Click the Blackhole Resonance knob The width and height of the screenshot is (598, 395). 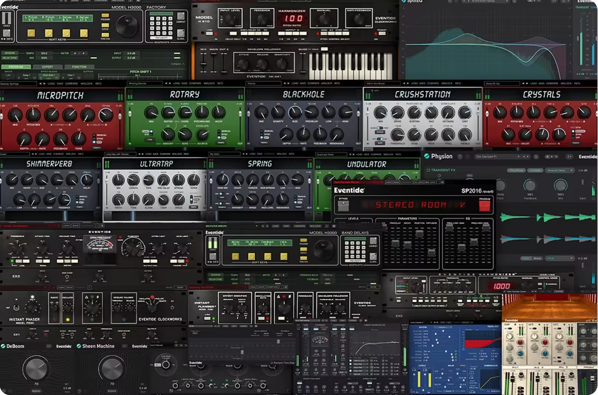336,134
